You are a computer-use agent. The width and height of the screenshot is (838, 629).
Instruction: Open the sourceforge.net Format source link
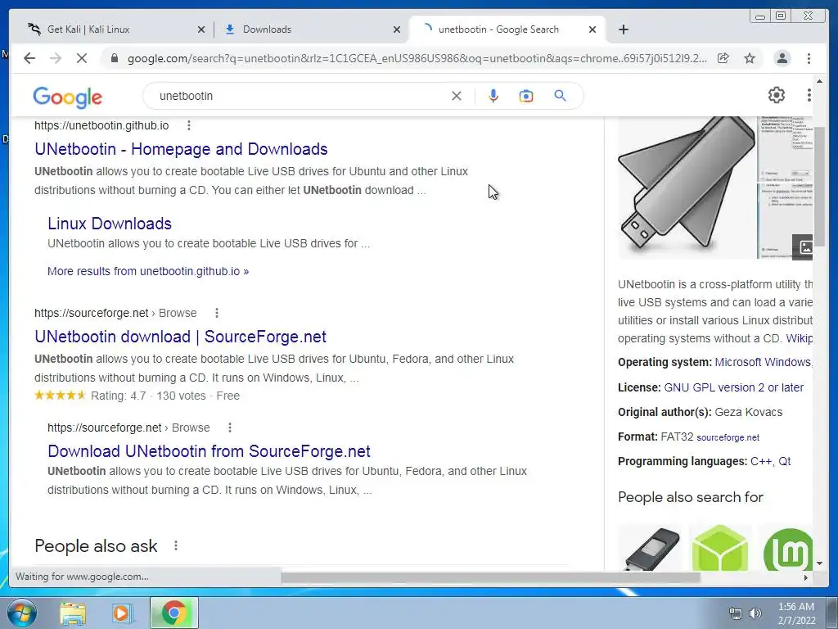point(728,437)
